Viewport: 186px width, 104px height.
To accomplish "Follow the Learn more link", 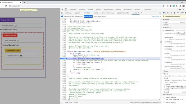I will tap(155, 16).
